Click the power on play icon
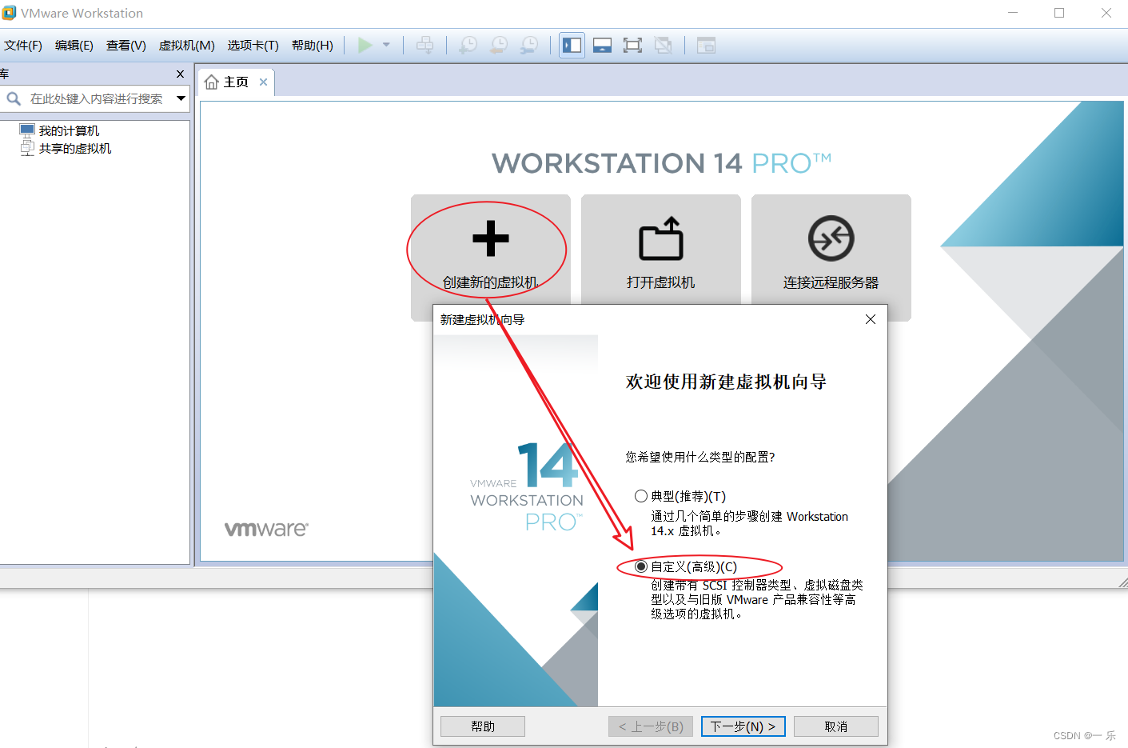This screenshot has height=748, width=1128. coord(365,46)
